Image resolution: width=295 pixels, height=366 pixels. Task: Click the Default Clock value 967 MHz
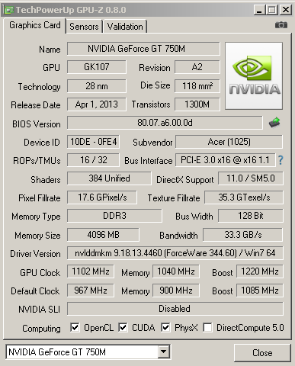pyautogui.click(x=91, y=291)
